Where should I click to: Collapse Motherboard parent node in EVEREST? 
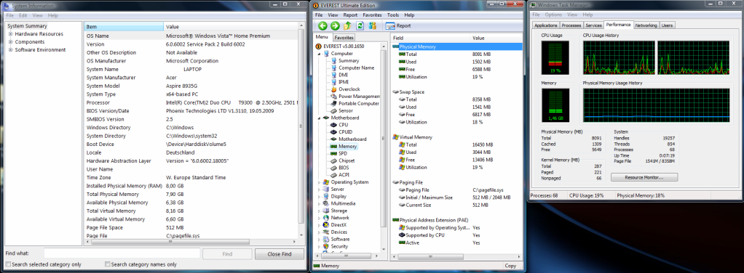[x=319, y=118]
